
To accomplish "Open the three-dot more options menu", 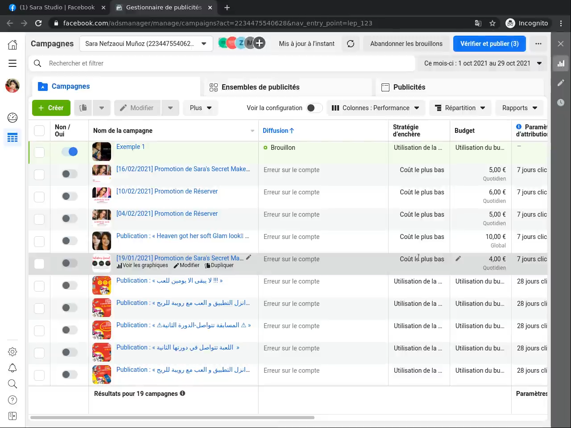I will coord(538,44).
